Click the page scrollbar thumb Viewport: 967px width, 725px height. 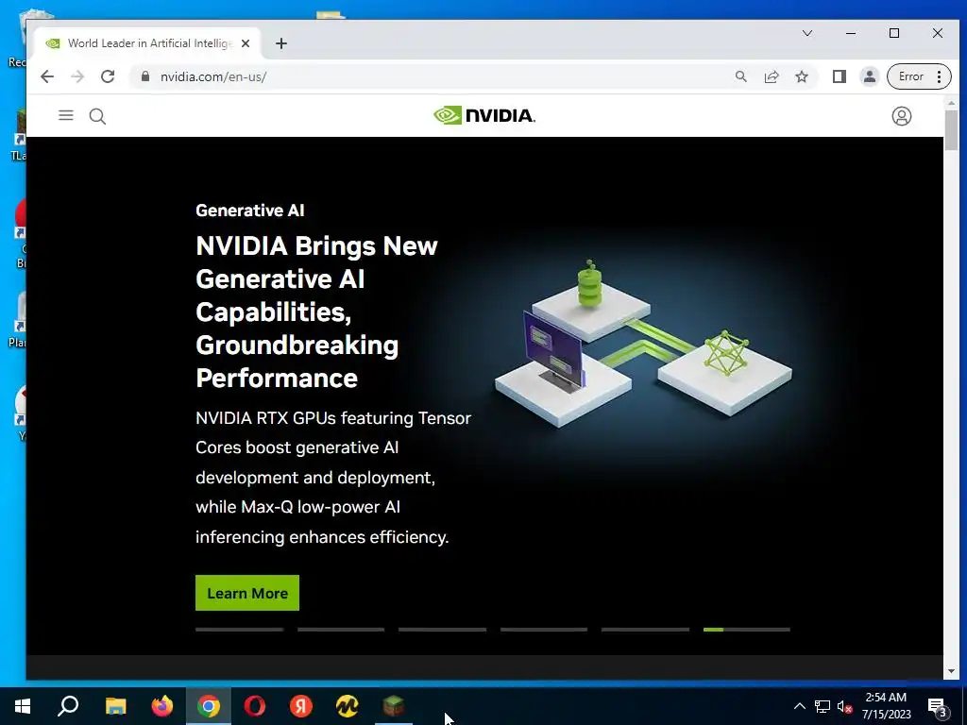click(x=951, y=130)
